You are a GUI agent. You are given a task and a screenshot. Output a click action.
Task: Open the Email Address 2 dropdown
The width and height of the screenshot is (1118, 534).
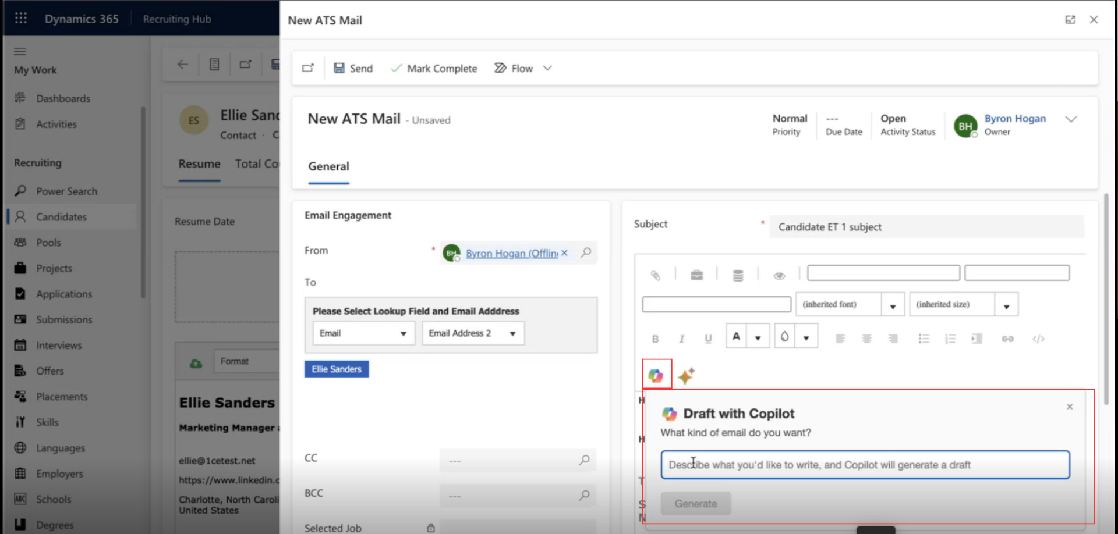click(473, 333)
